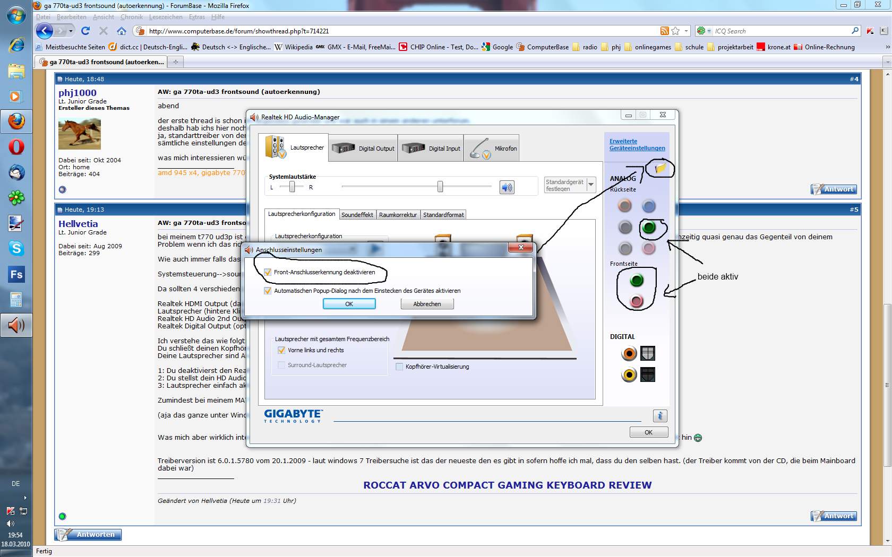Viewport: 892px width, 557px height.
Task: Select the Standardformat tab
Action: tap(443, 215)
